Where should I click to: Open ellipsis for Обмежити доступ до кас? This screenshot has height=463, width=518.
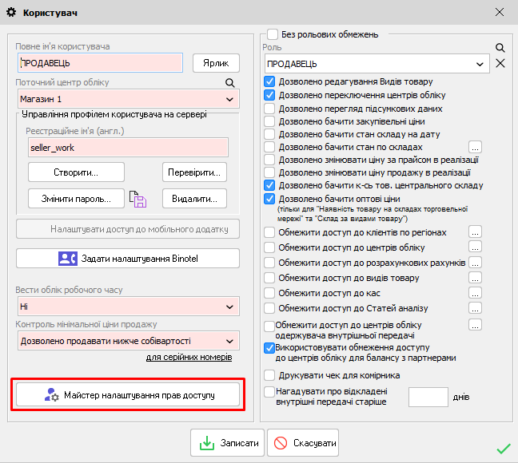click(475, 293)
